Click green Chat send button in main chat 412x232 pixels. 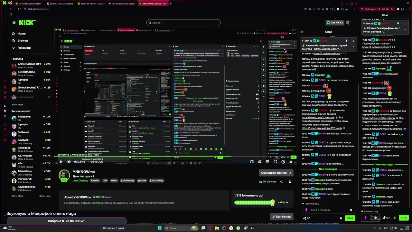point(350,218)
